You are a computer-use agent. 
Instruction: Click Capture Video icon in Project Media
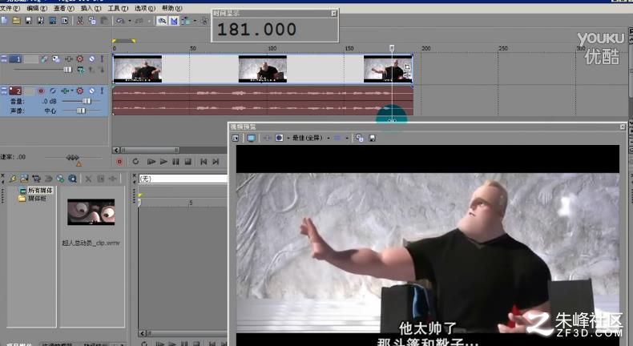pos(36,179)
